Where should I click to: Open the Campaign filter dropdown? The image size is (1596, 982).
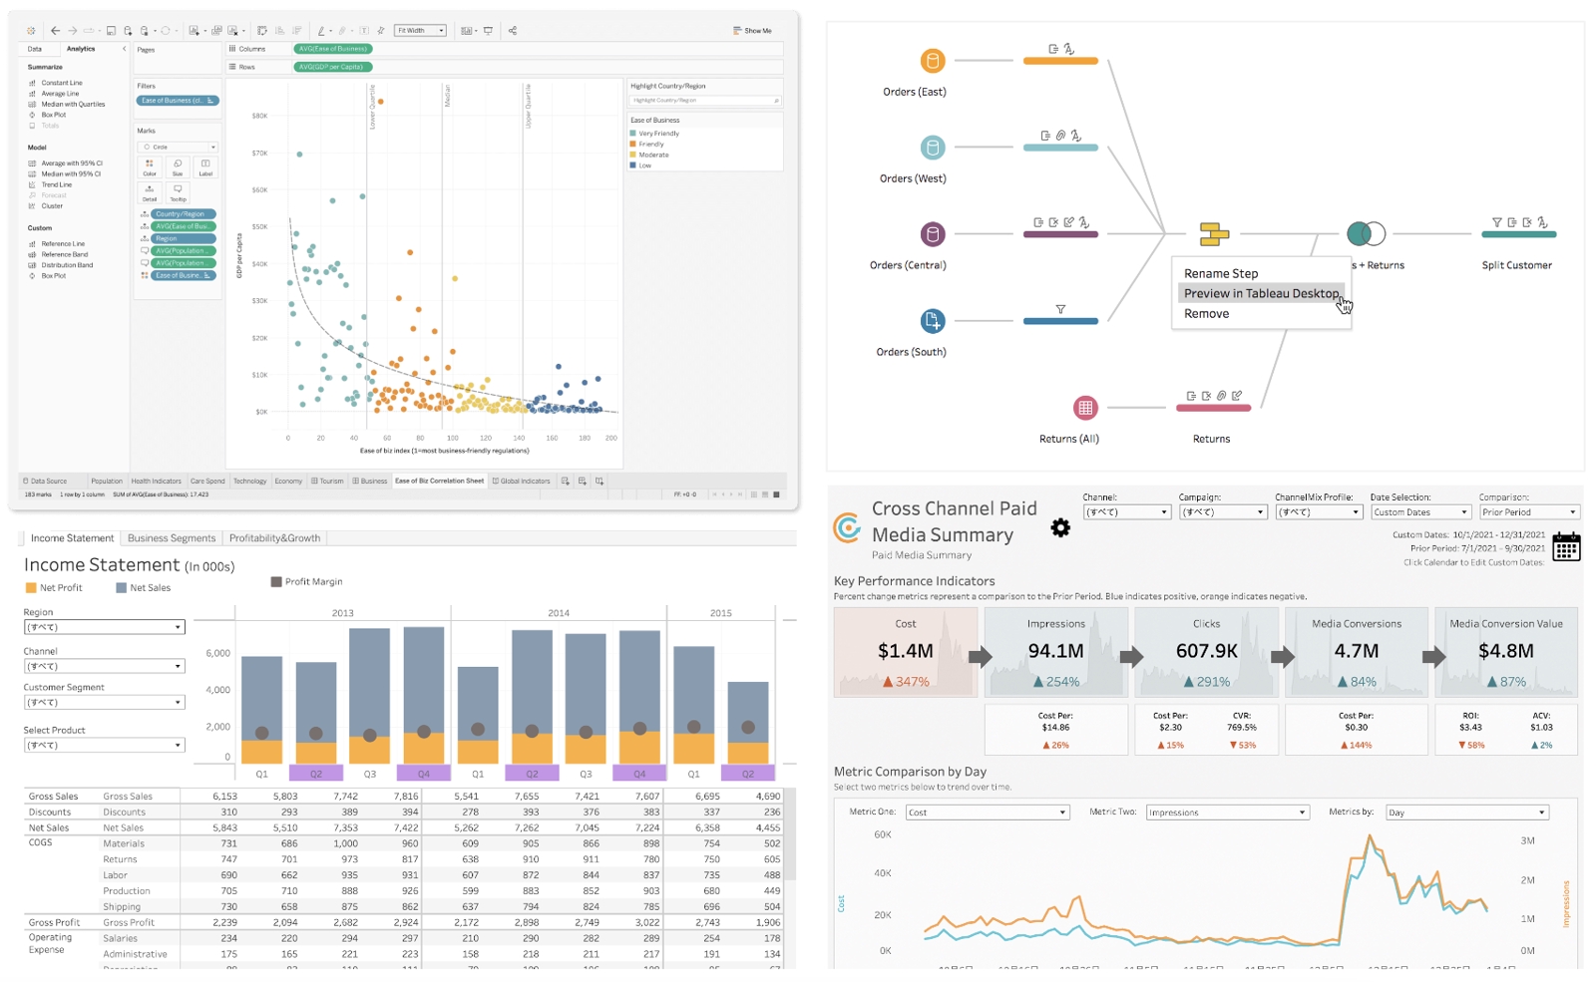pos(1223,512)
